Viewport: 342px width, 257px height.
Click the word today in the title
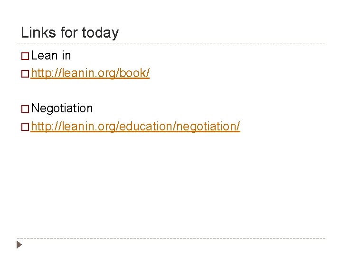pyautogui.click(x=100, y=33)
